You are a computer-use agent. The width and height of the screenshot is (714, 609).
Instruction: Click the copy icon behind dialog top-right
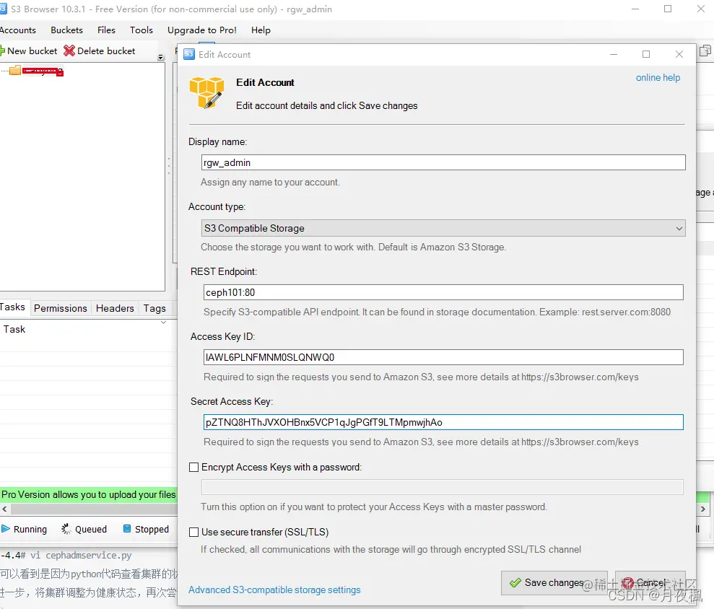tap(705, 50)
